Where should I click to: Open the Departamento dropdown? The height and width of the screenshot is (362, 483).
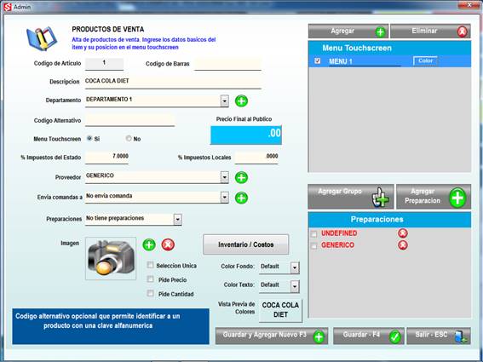pyautogui.click(x=225, y=101)
